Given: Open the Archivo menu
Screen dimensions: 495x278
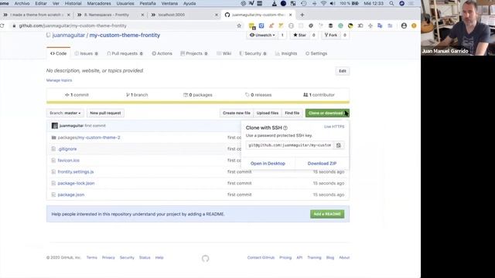Looking at the screenshot, I should (22, 3).
